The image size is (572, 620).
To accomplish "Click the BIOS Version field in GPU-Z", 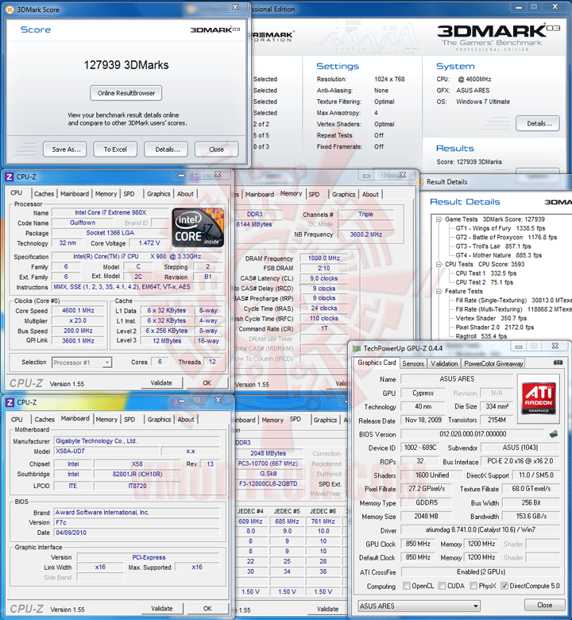I will point(473,434).
